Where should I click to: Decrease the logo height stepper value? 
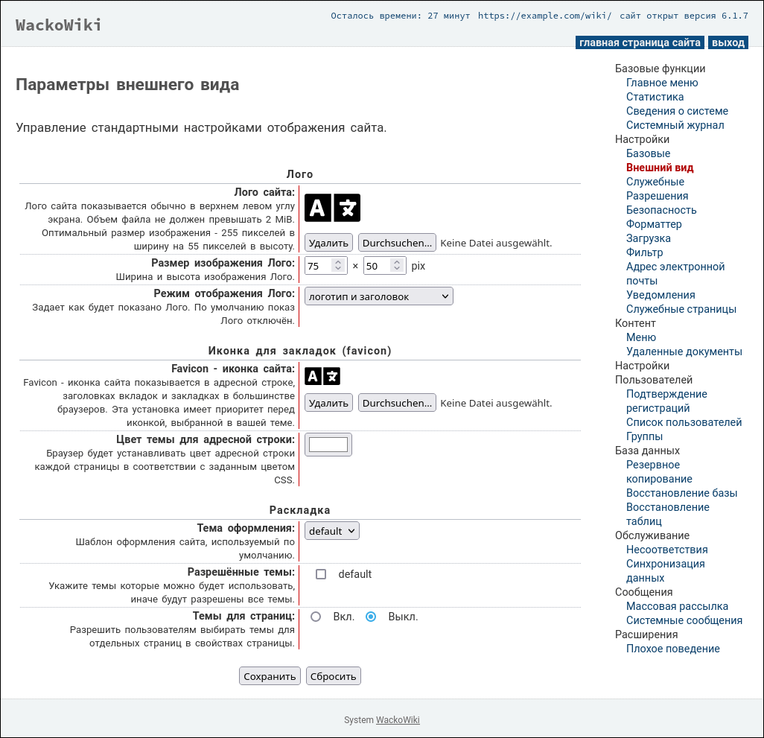coord(398,270)
